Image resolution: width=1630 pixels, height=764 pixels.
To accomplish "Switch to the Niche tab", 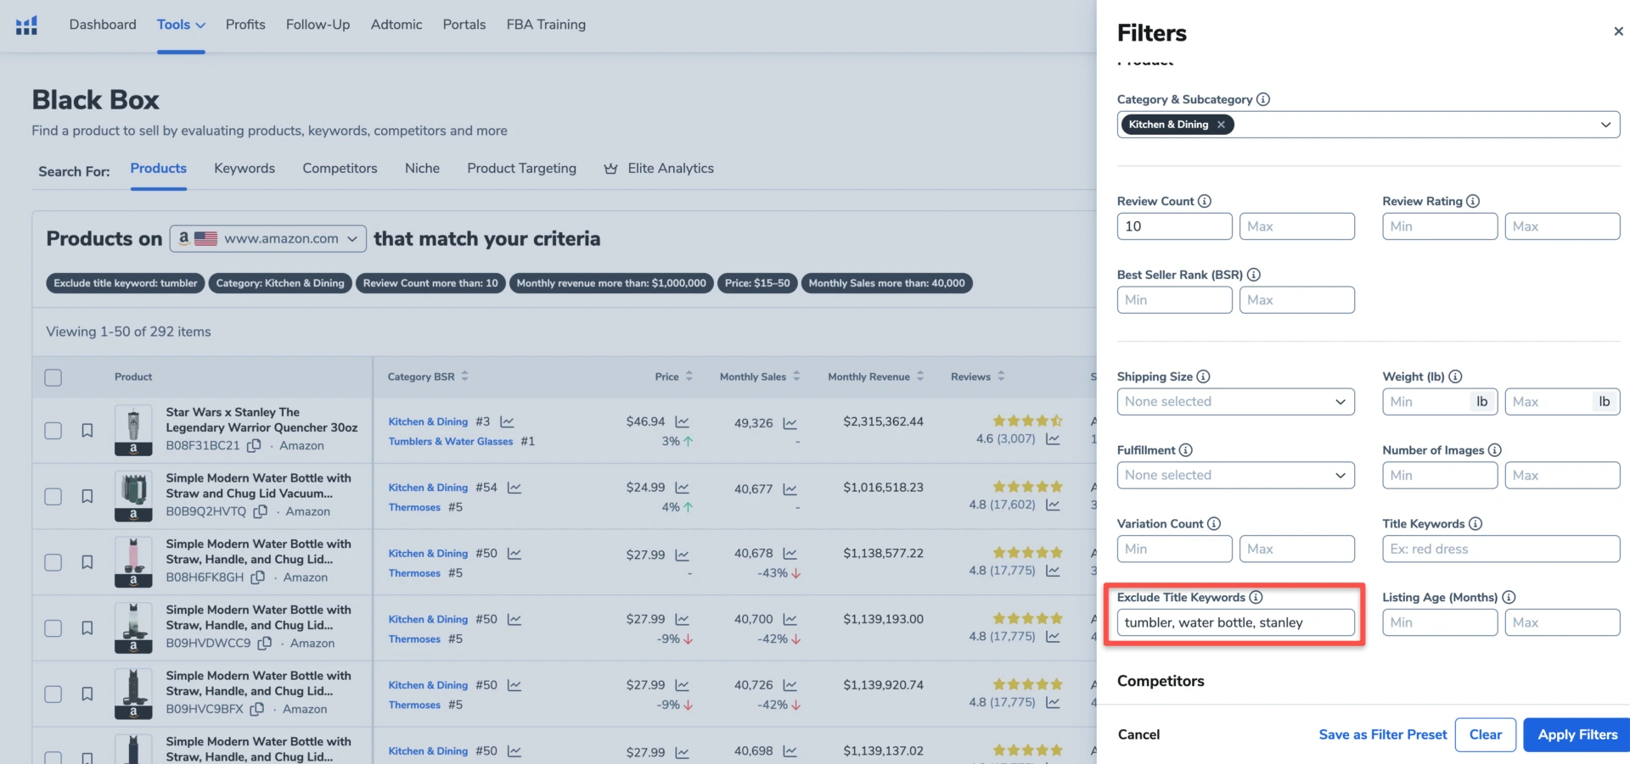I will tap(422, 169).
